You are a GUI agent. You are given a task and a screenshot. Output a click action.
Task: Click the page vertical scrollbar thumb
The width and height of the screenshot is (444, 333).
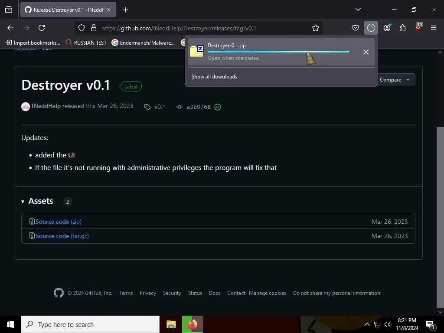(x=440, y=218)
